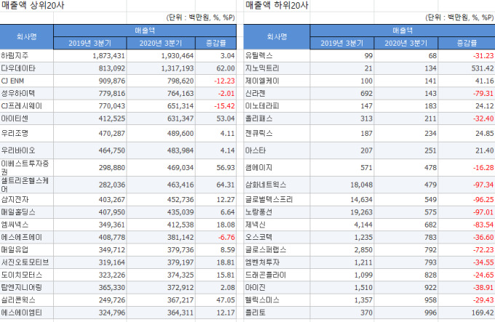Click the -79.31 change rate value
495x322 pixels.
pyautogui.click(x=483, y=94)
